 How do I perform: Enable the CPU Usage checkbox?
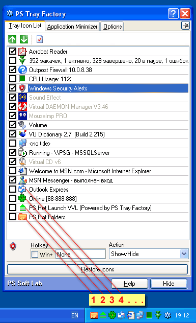point(13,79)
